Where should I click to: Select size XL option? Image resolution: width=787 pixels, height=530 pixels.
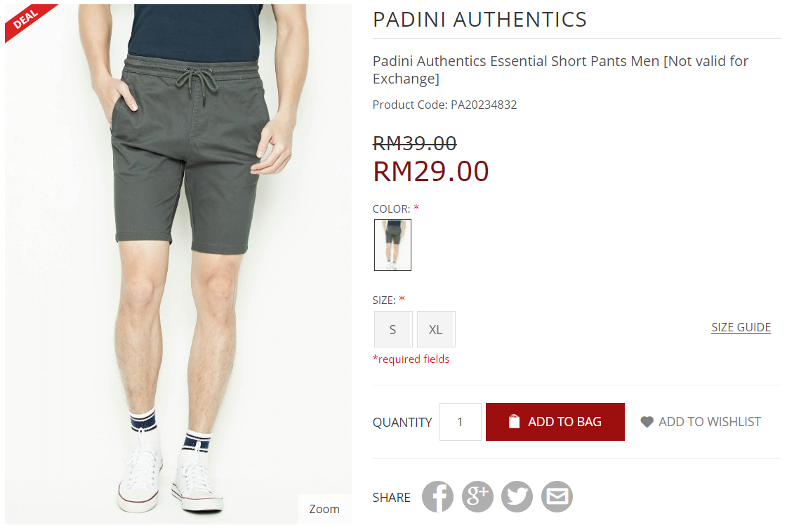[x=436, y=329]
